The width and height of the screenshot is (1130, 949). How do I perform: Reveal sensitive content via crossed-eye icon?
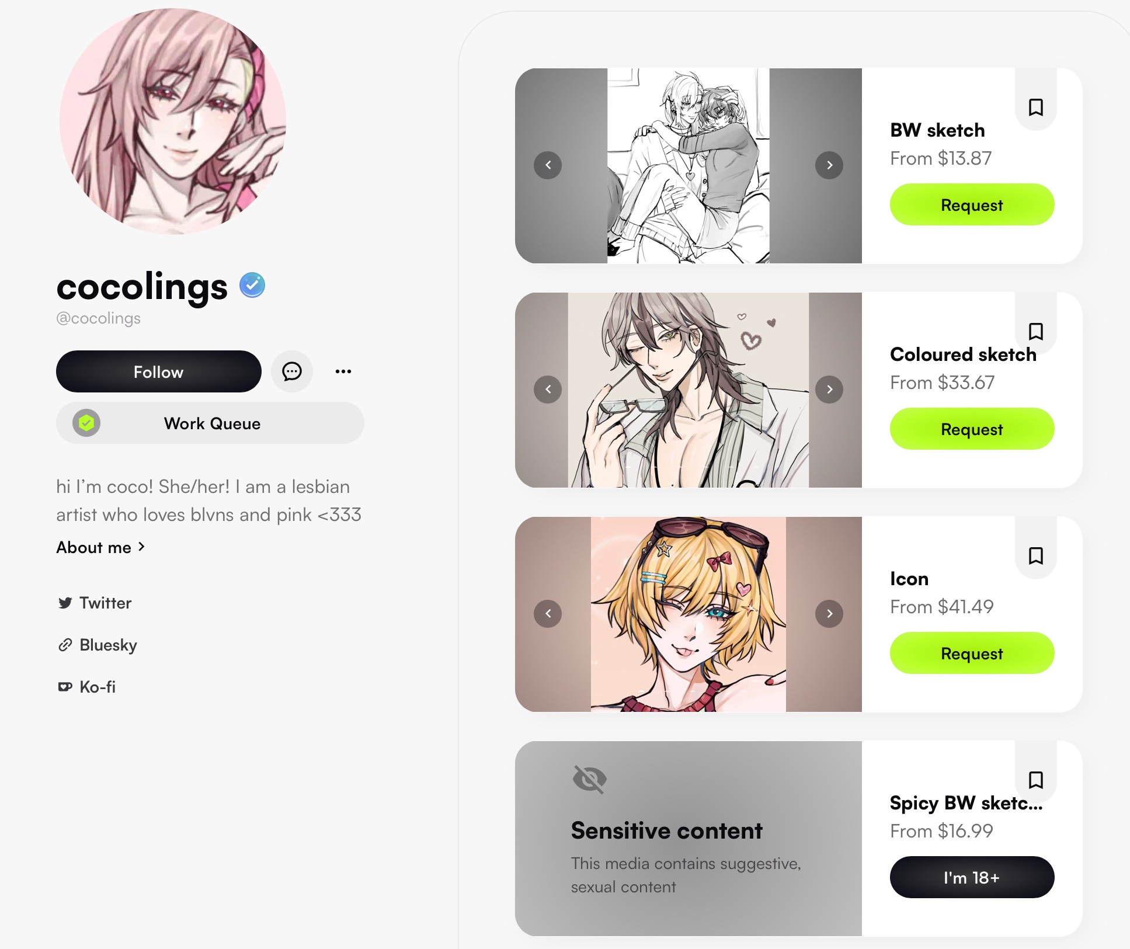590,779
